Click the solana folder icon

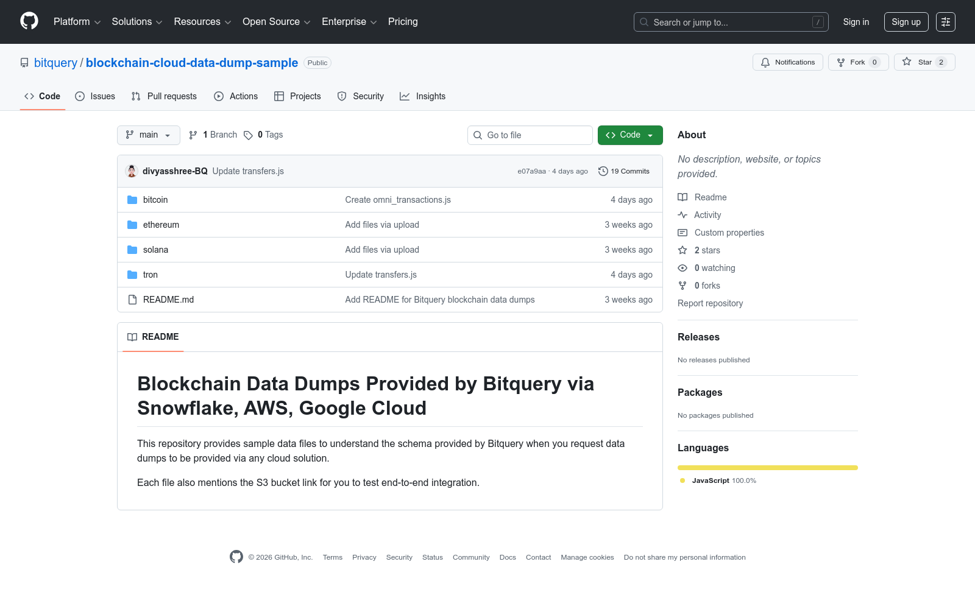132,250
